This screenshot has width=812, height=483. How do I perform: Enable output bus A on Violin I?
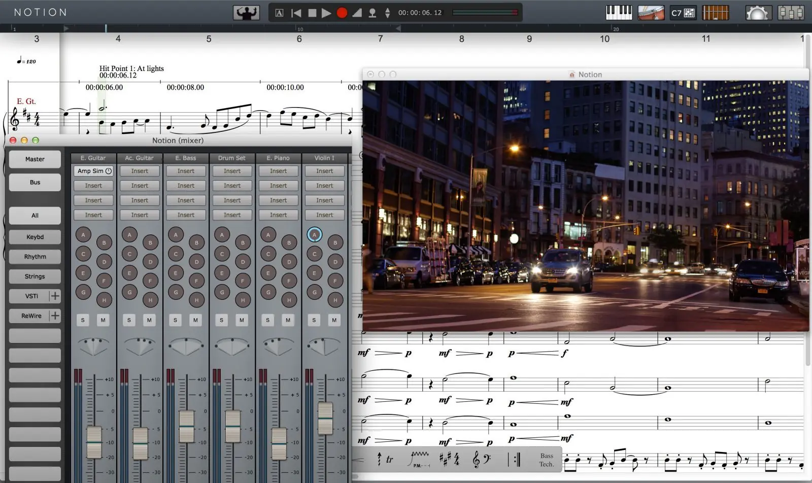(x=314, y=234)
